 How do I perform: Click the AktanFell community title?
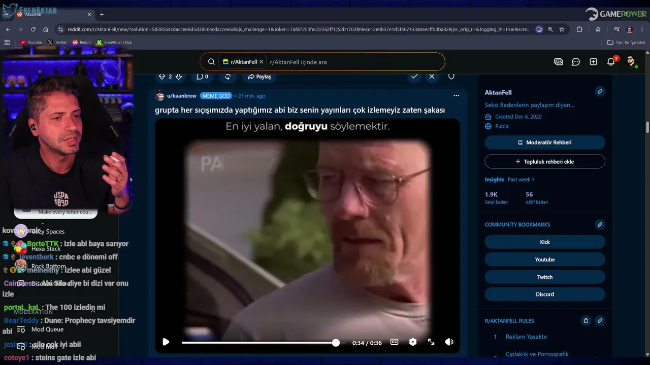(x=498, y=92)
